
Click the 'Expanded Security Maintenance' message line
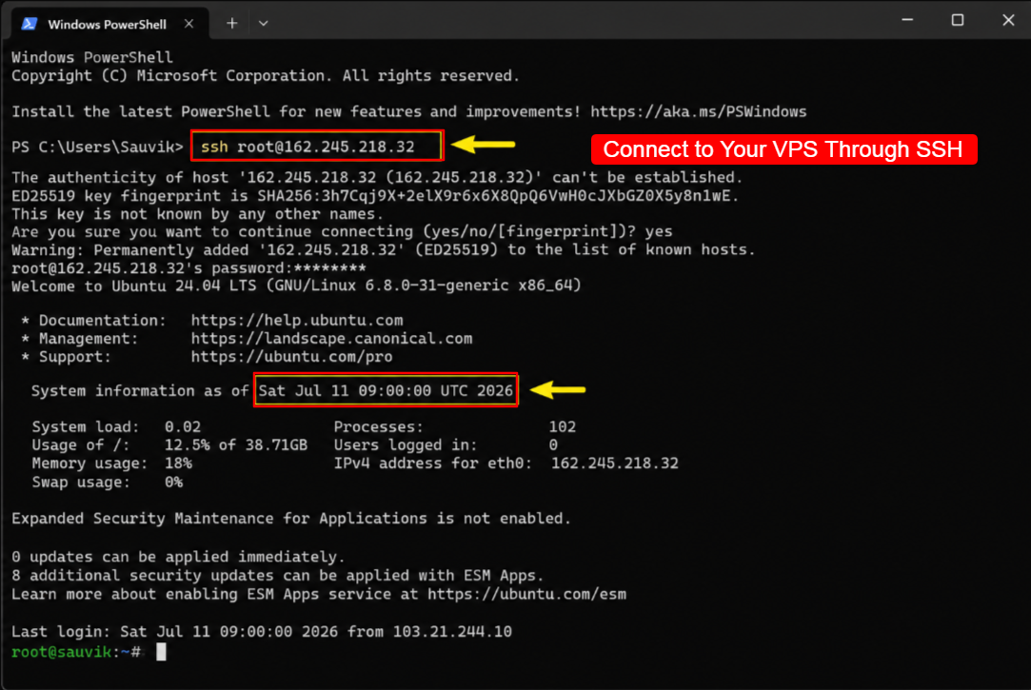pyautogui.click(x=290, y=519)
